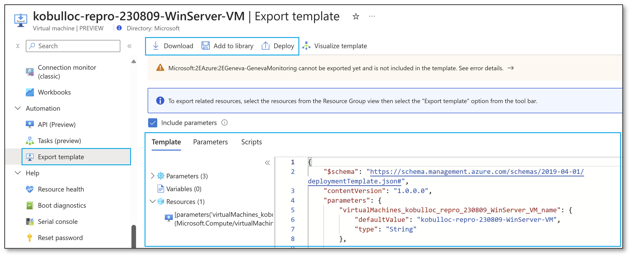Screen dimensions: 633x260
Task: Uncheck the Include parameters checkbox
Action: [x=153, y=123]
